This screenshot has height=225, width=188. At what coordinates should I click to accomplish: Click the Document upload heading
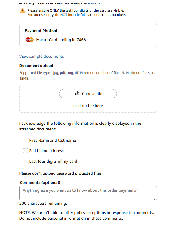(x=36, y=66)
